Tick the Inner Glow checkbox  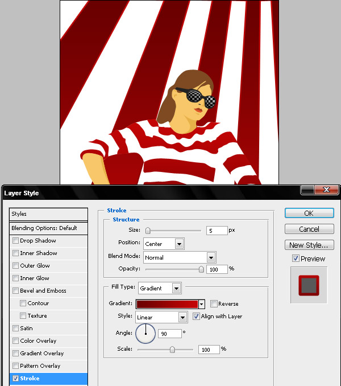click(15, 278)
